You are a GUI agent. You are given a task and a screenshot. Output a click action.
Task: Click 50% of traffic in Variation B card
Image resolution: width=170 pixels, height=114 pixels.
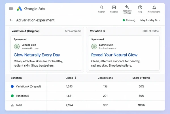(x=151, y=31)
